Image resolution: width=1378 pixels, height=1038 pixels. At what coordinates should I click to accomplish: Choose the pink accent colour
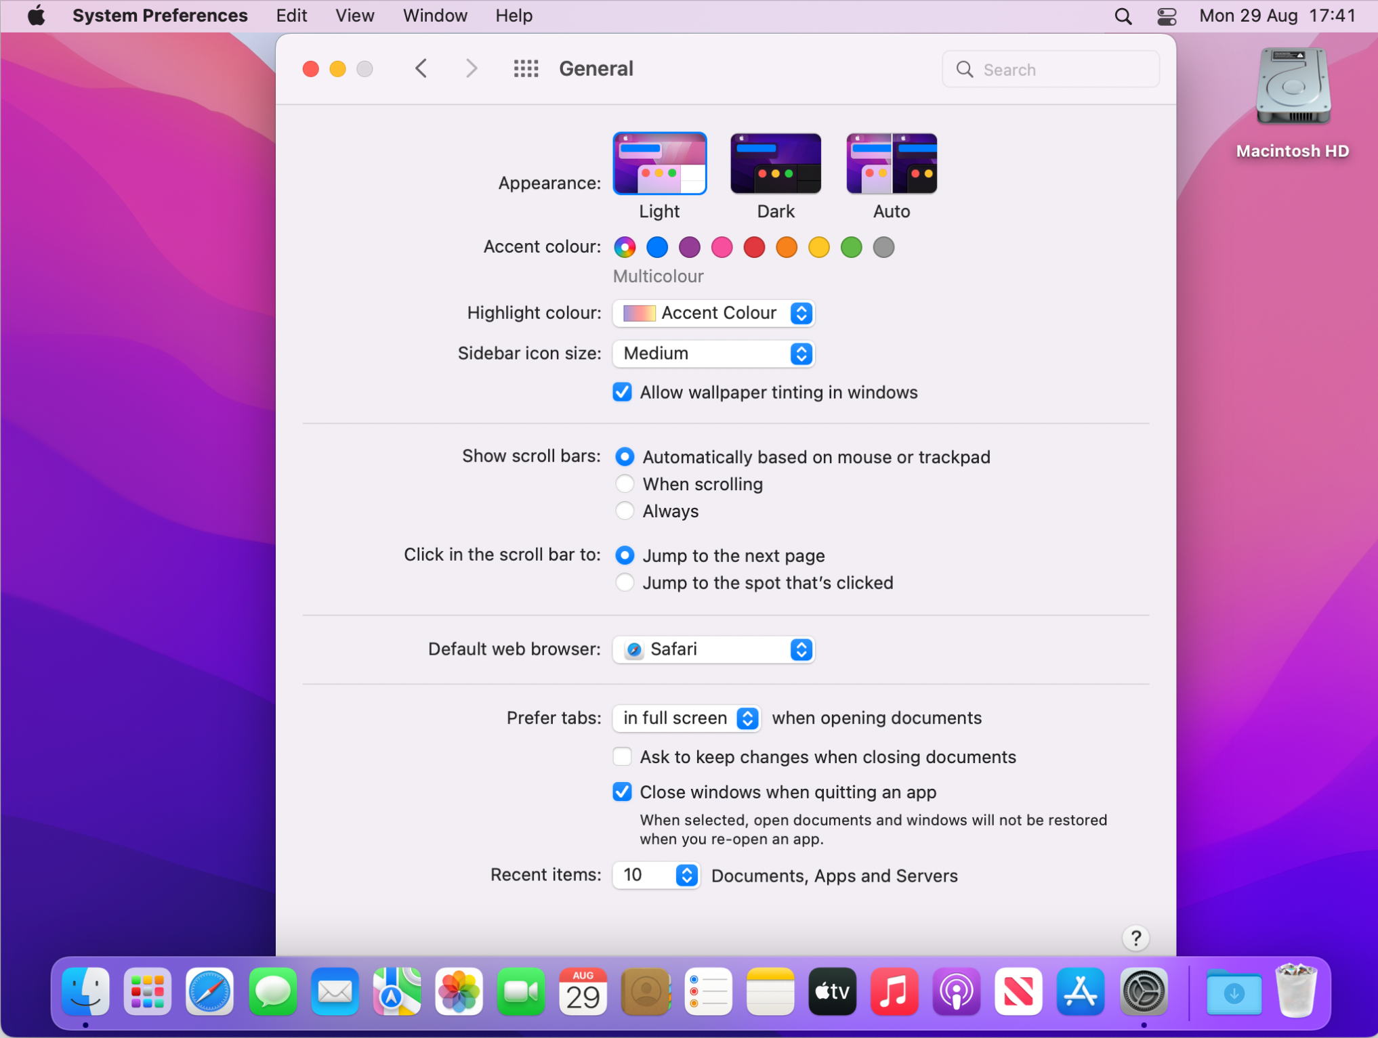pos(722,247)
